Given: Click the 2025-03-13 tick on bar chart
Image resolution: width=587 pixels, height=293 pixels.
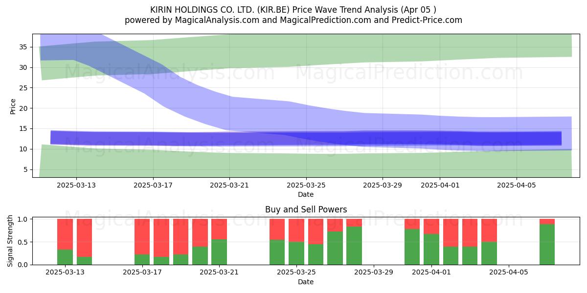Looking at the screenshot, I should [65, 272].
